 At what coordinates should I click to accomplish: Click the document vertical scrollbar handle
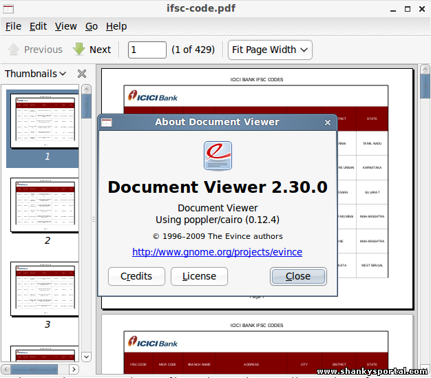click(x=425, y=86)
